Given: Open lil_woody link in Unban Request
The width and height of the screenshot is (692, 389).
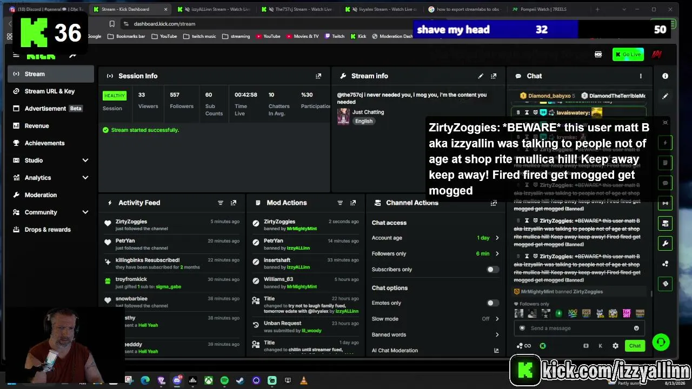Looking at the screenshot, I should click(x=311, y=330).
